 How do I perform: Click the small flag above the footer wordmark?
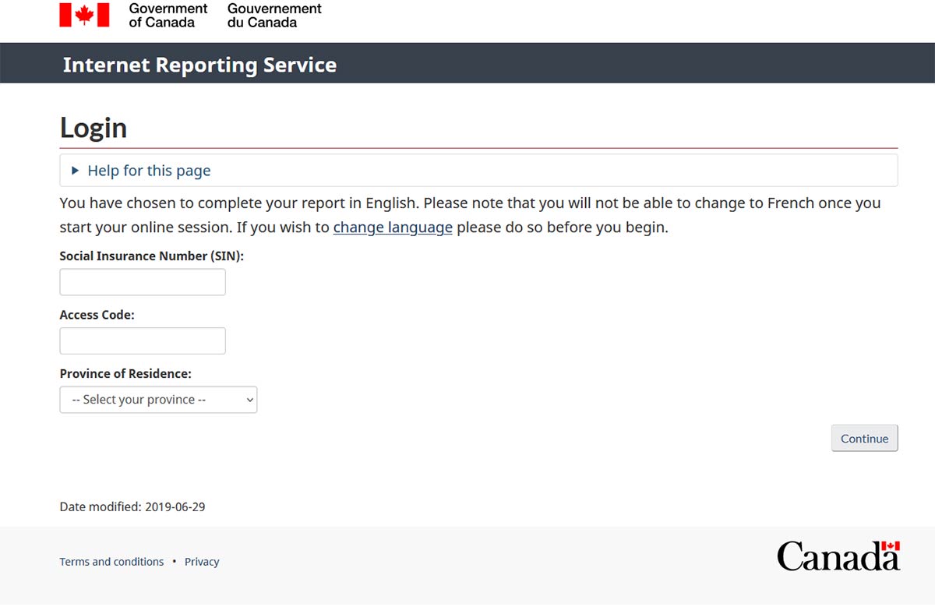click(x=891, y=547)
